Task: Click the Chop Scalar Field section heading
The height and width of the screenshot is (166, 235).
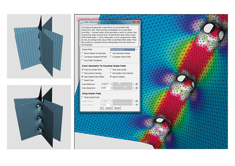Action: (x=91, y=93)
